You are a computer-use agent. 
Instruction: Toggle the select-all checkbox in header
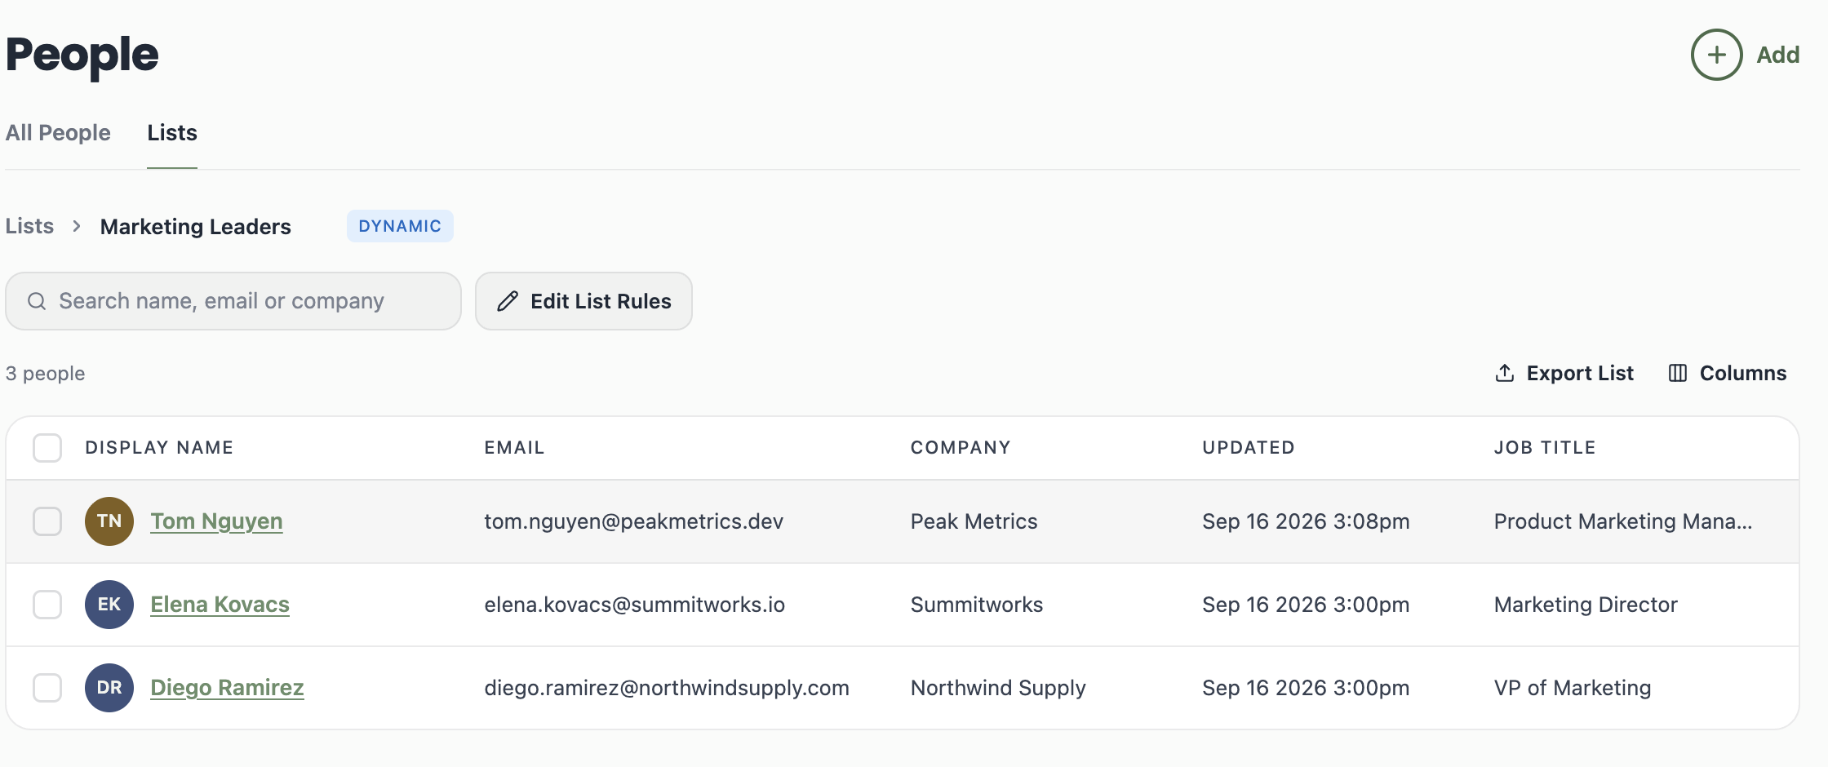(47, 447)
